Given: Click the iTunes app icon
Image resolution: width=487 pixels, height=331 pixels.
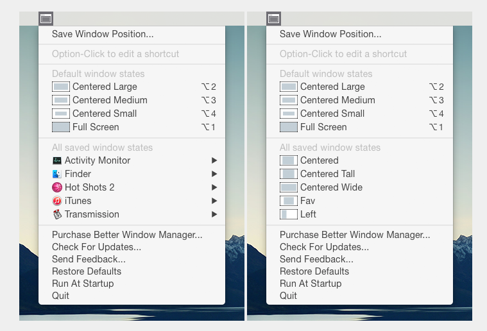Looking at the screenshot, I should point(57,201).
